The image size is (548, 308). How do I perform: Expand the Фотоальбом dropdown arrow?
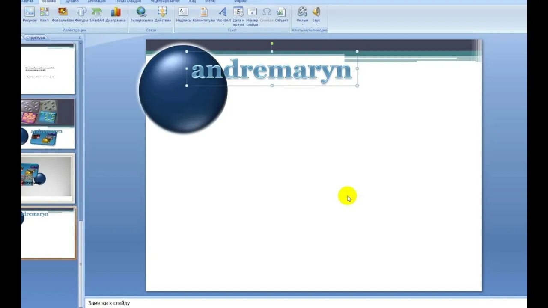pos(63,24)
